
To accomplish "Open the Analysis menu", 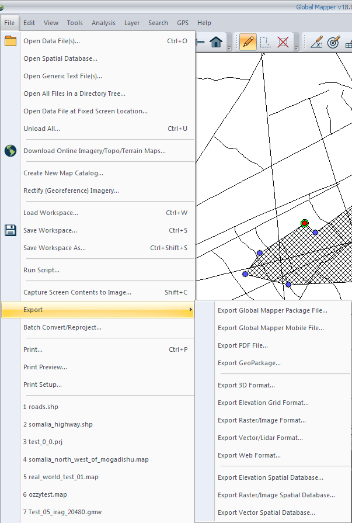I will (x=103, y=23).
